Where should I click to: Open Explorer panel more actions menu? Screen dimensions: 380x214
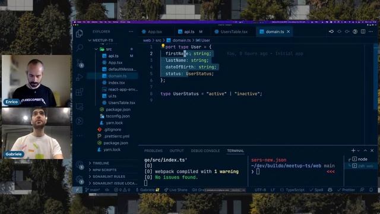click(x=131, y=32)
